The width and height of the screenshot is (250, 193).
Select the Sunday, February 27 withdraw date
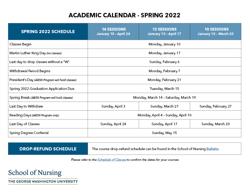(x=215, y=106)
